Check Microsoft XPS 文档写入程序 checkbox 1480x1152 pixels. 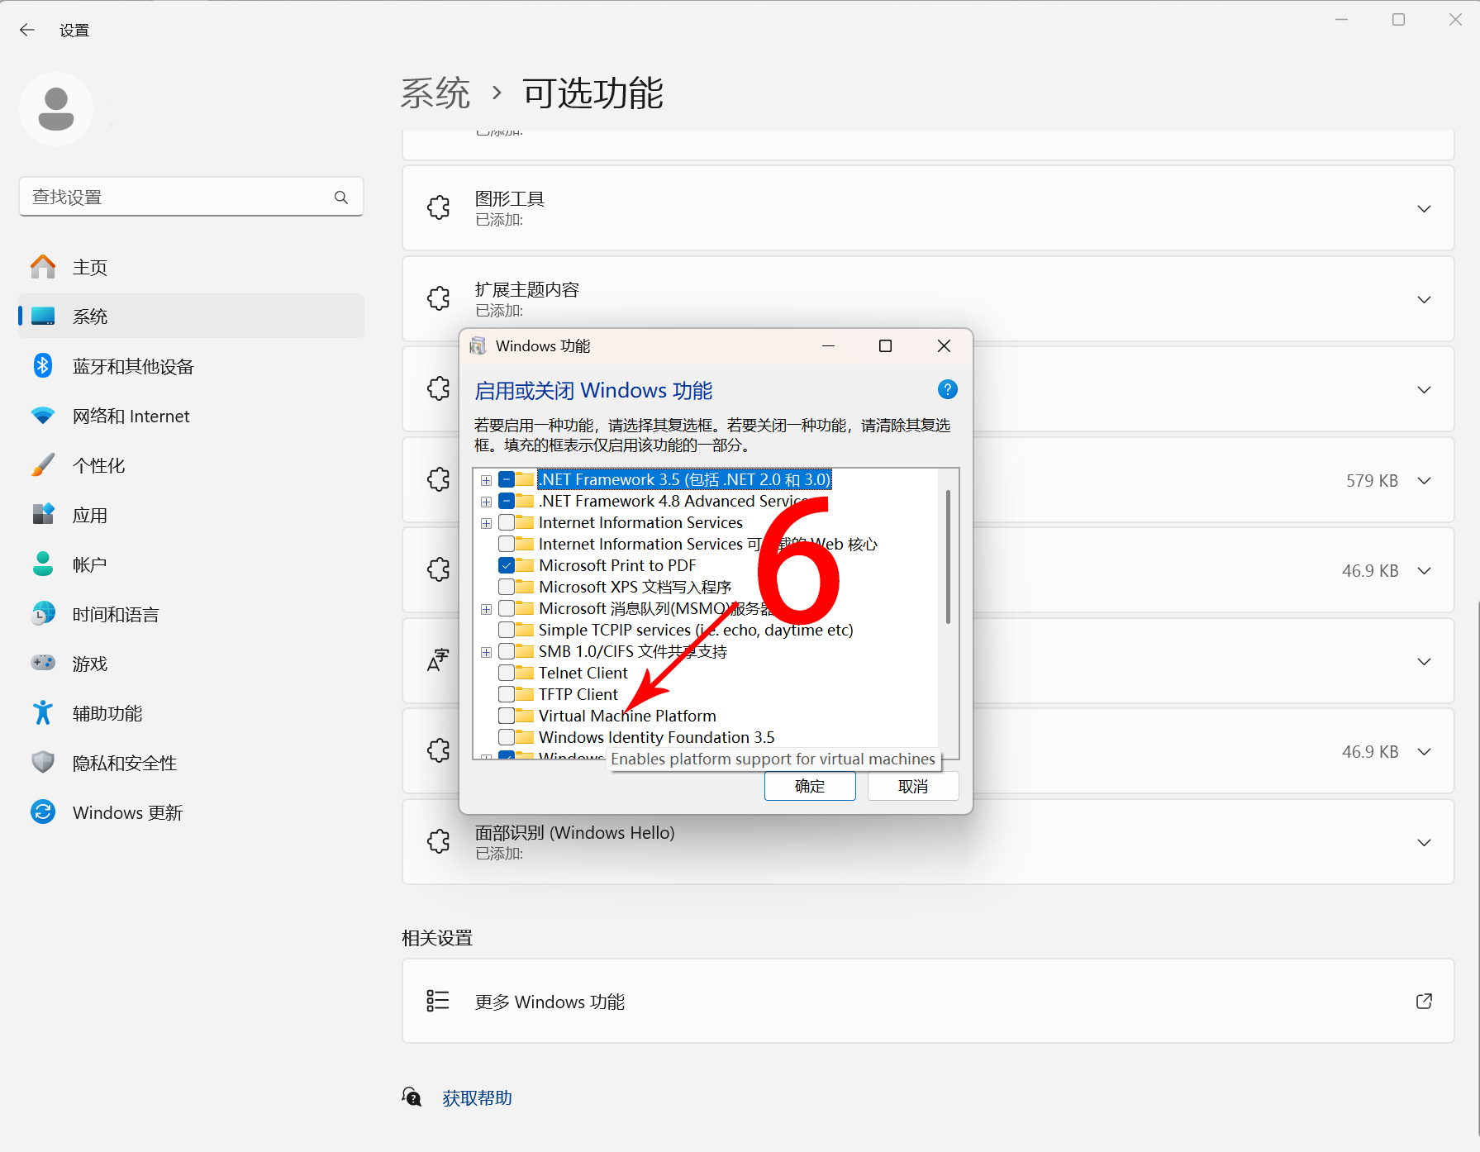pyautogui.click(x=507, y=587)
